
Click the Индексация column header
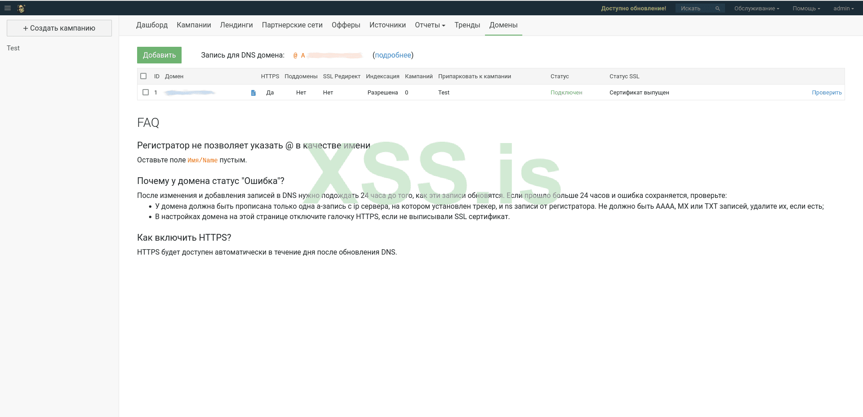(383, 76)
